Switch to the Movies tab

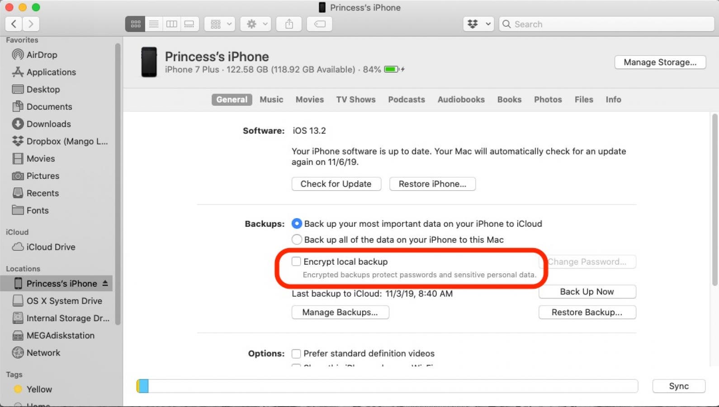tap(310, 99)
